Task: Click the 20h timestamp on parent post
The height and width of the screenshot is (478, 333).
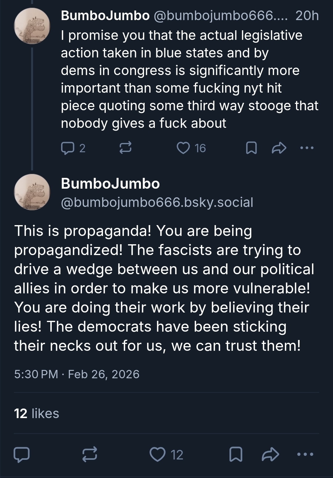Action: pos(307,15)
